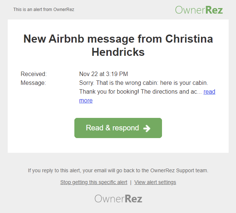Click the white arrow icon on green button
The width and height of the screenshot is (236, 213).
pos(147,128)
